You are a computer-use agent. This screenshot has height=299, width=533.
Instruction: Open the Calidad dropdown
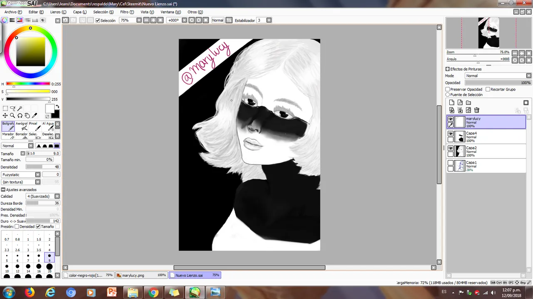pyautogui.click(x=57, y=196)
